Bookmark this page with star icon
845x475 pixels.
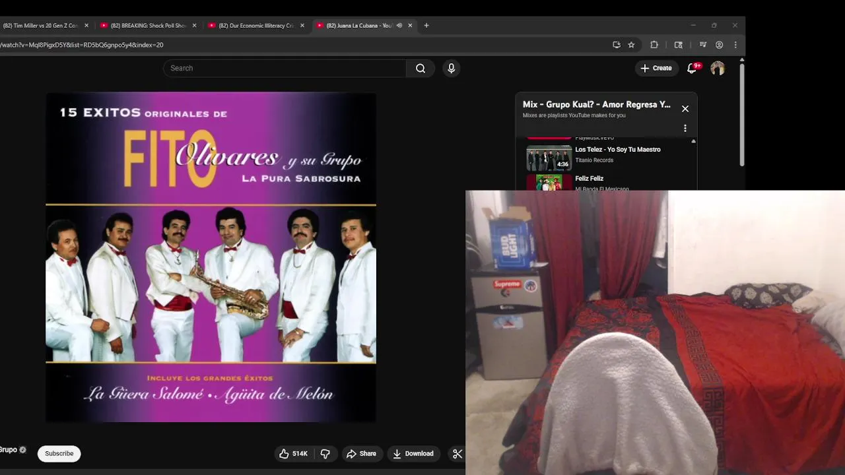point(632,45)
